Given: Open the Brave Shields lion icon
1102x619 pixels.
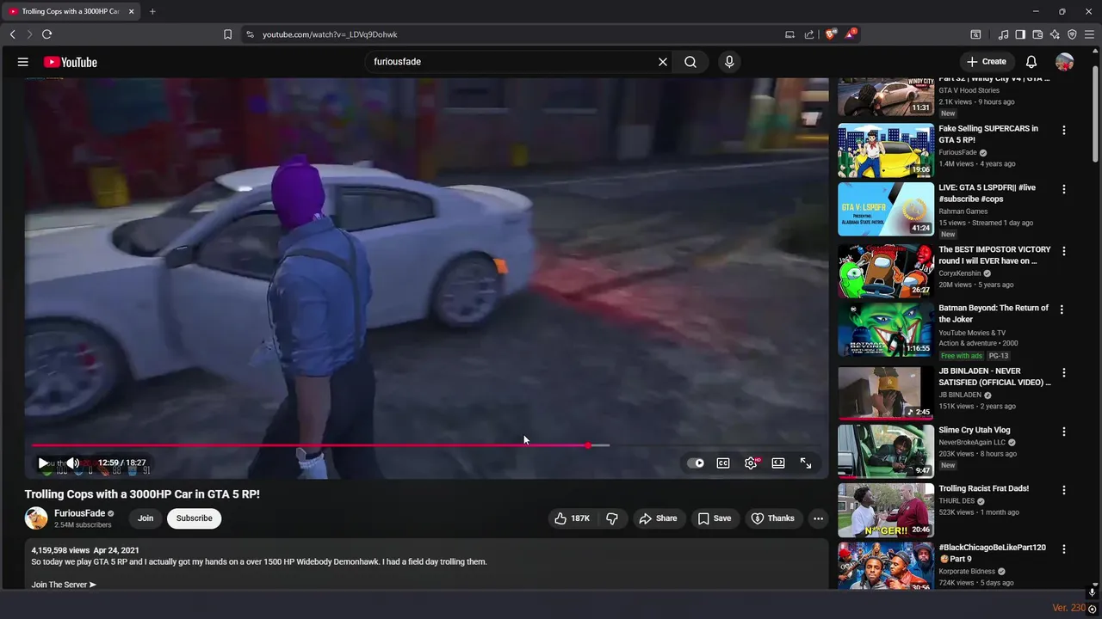Looking at the screenshot, I should [831, 34].
